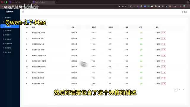Screen dimensions: 190x107
Task: Click the 状态 column header
Action: point(140,27)
